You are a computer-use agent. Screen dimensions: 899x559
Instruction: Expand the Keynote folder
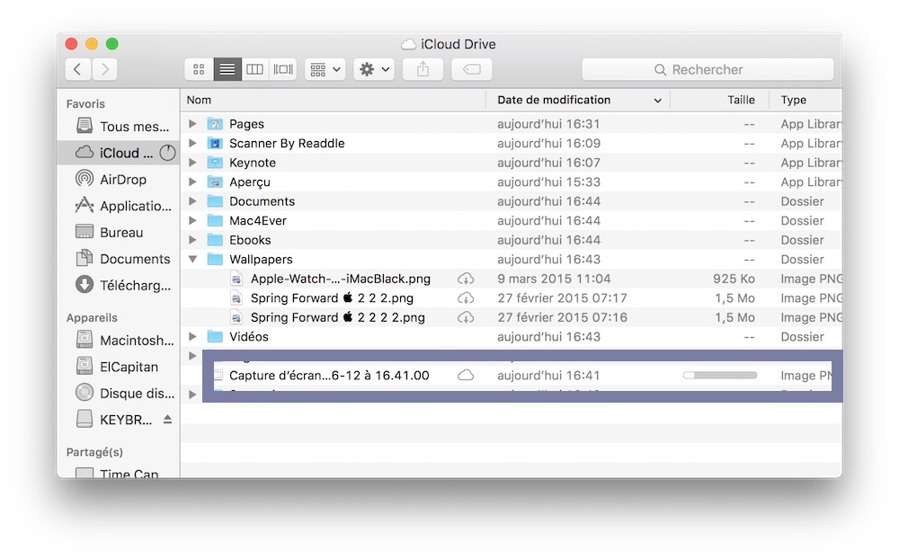(192, 163)
